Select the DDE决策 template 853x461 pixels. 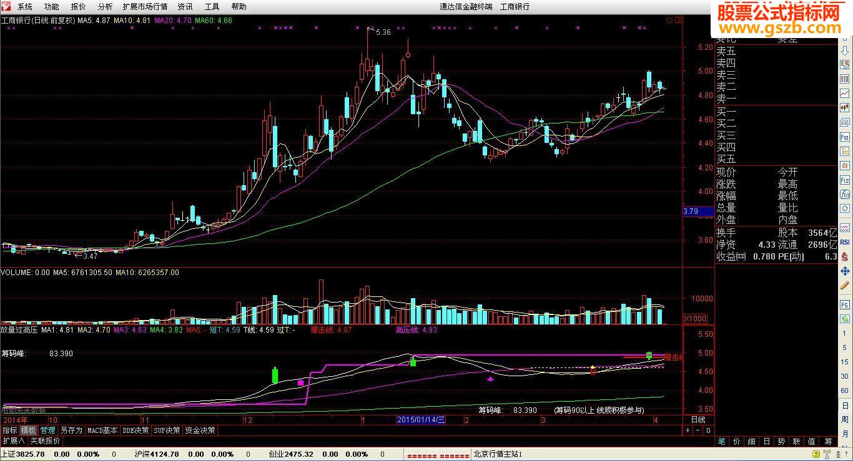(136, 430)
